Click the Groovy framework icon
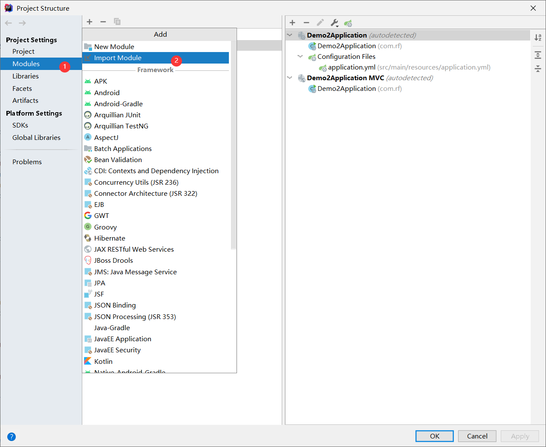 88,226
